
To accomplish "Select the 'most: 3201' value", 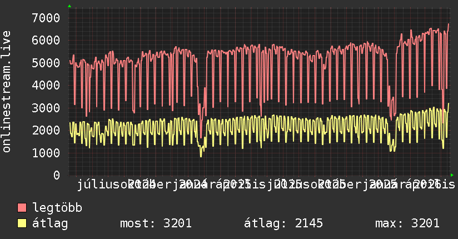I will tap(156, 223).
